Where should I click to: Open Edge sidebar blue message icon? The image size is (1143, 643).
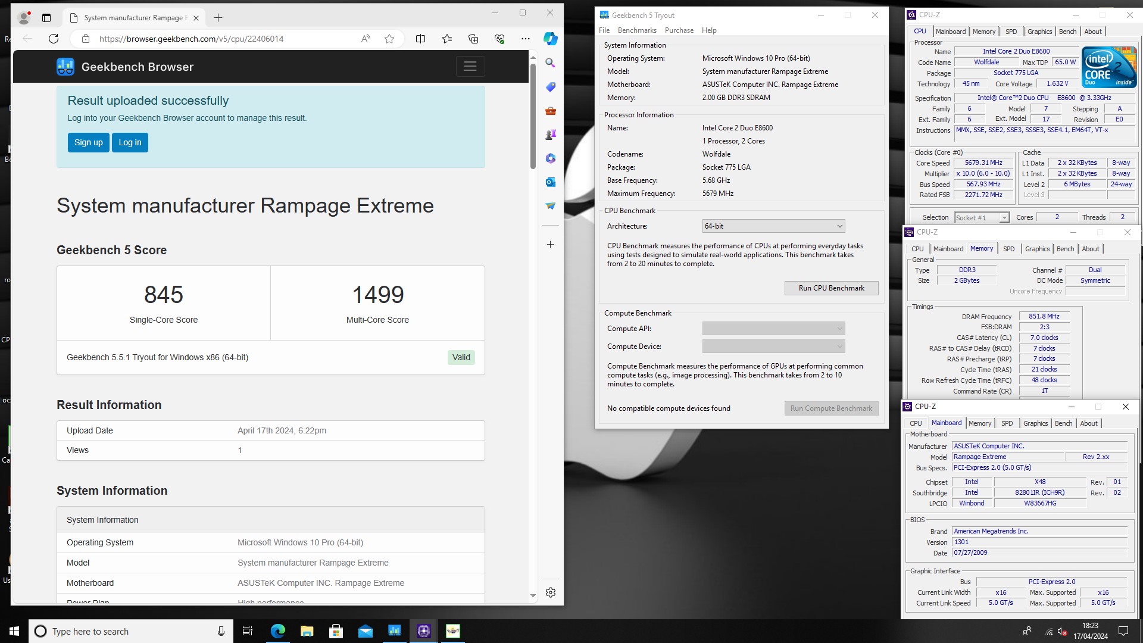[551, 205]
